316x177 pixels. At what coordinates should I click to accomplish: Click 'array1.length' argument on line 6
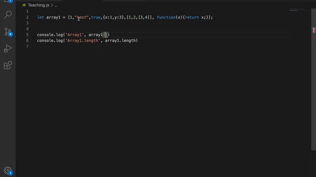click(120, 40)
